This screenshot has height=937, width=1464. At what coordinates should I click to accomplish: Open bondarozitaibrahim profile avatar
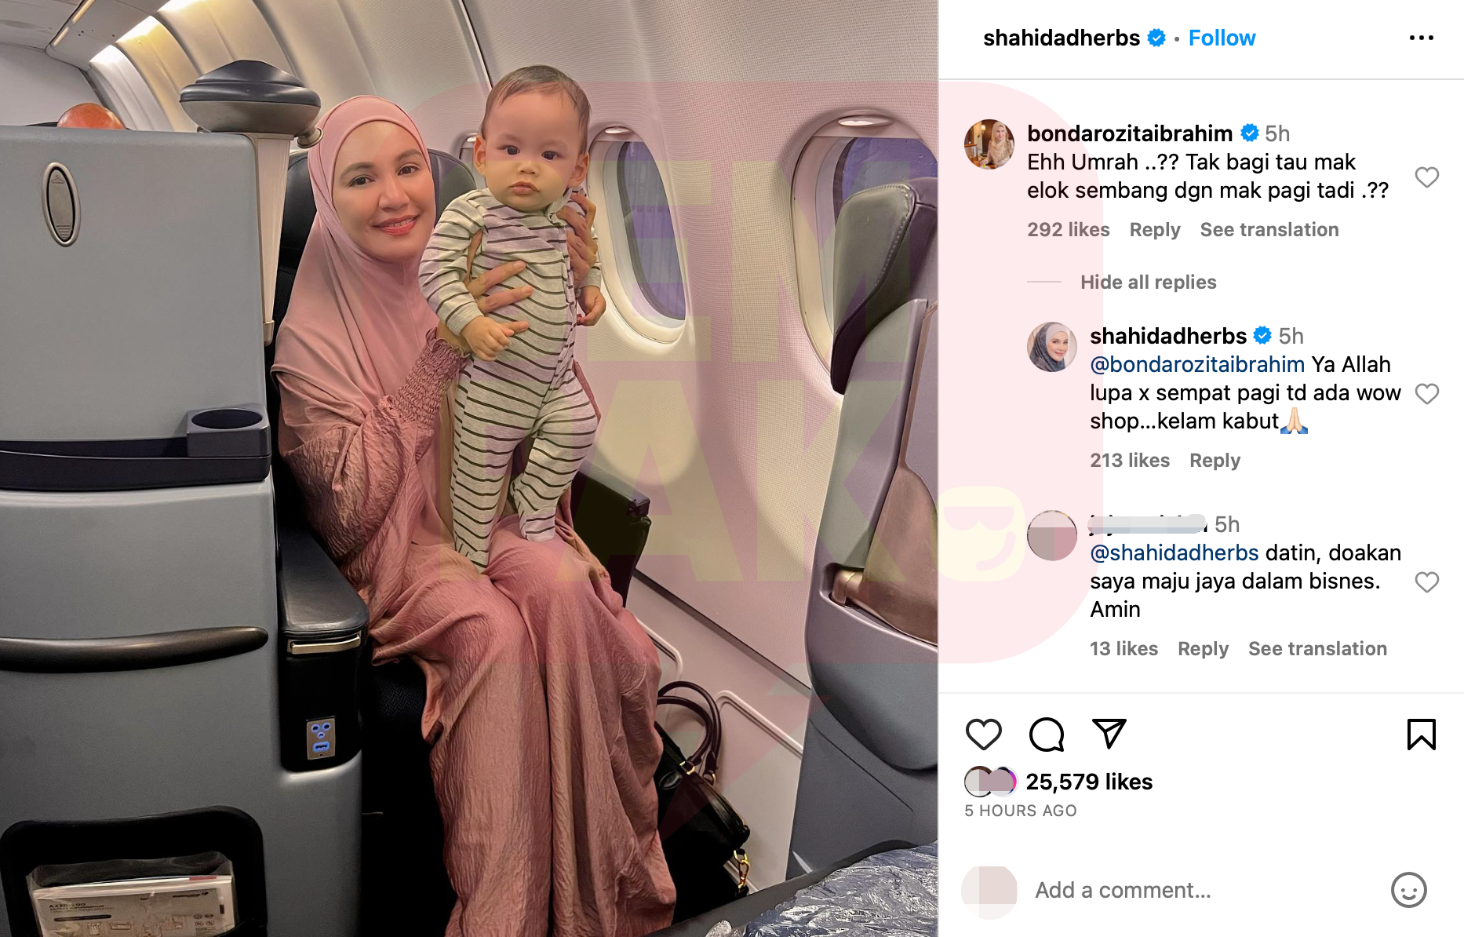pos(989,144)
